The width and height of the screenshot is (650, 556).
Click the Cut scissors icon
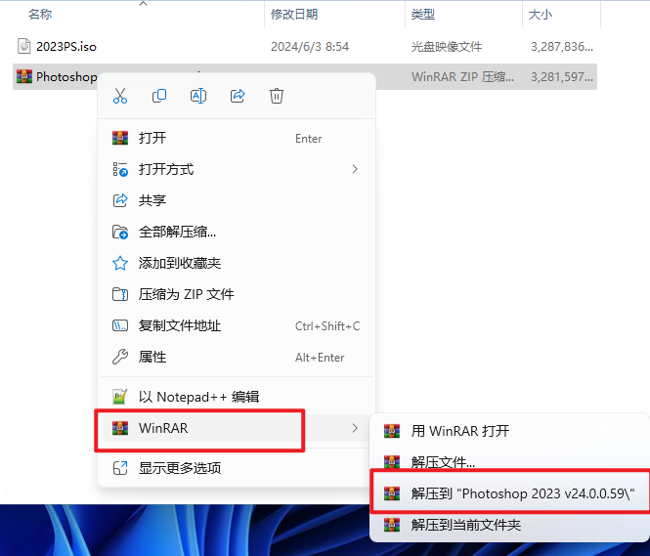120,96
